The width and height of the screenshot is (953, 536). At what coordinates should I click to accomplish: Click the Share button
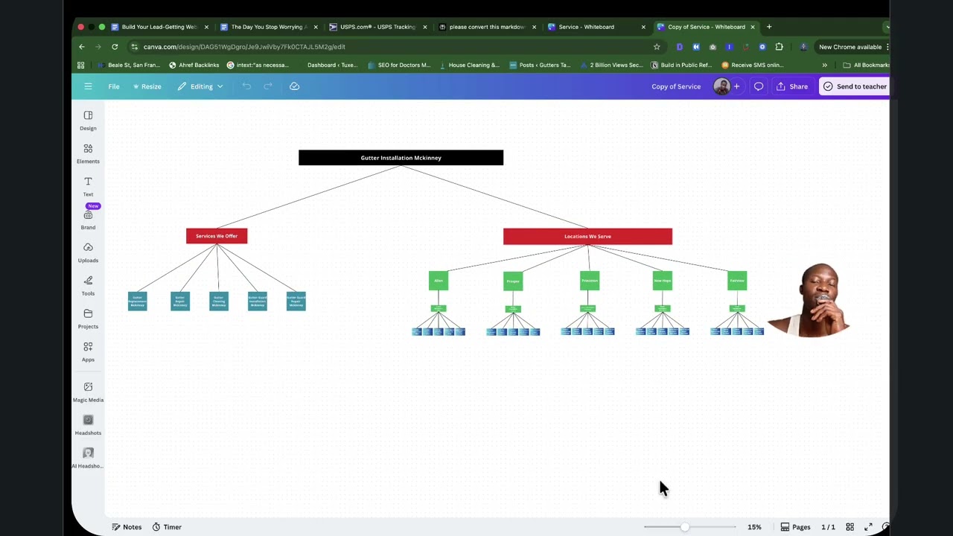pos(792,86)
